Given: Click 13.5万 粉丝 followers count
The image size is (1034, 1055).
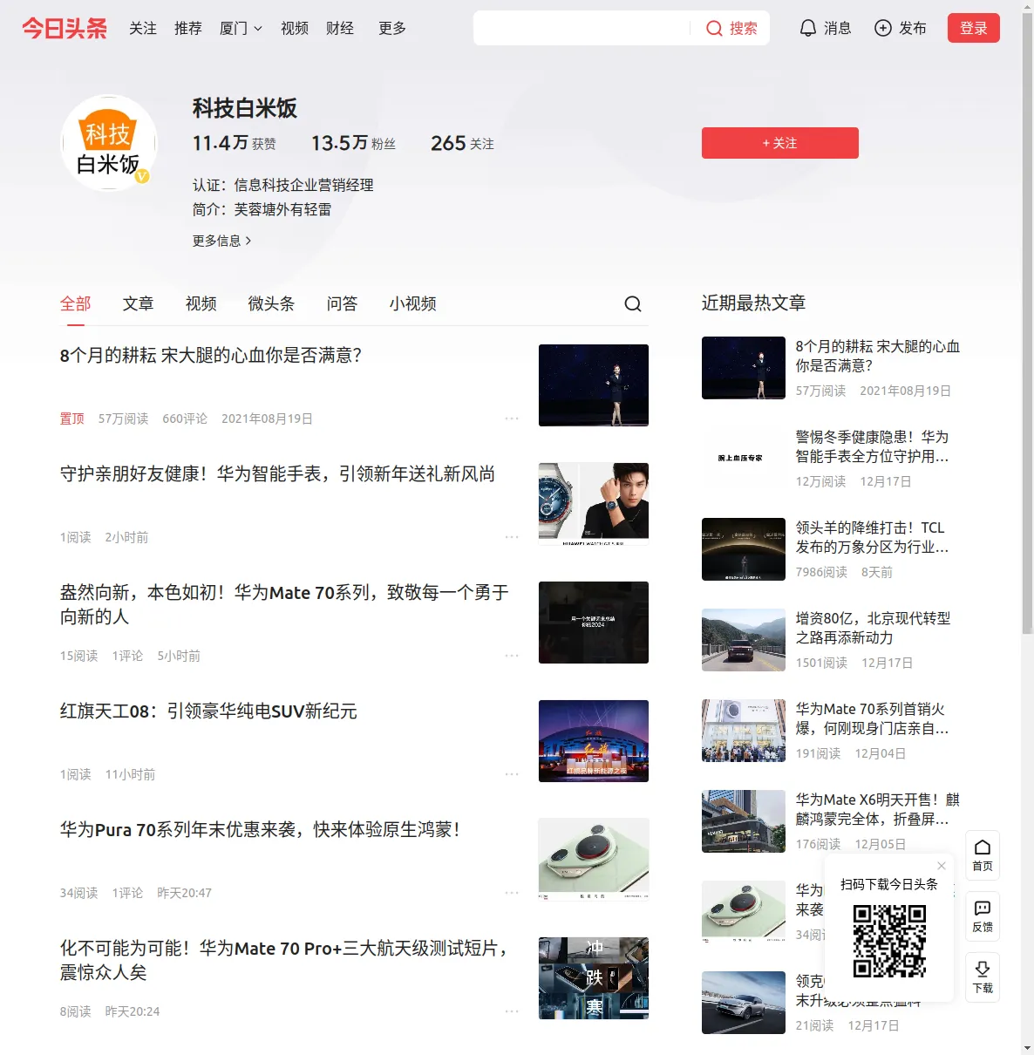Looking at the screenshot, I should (353, 143).
